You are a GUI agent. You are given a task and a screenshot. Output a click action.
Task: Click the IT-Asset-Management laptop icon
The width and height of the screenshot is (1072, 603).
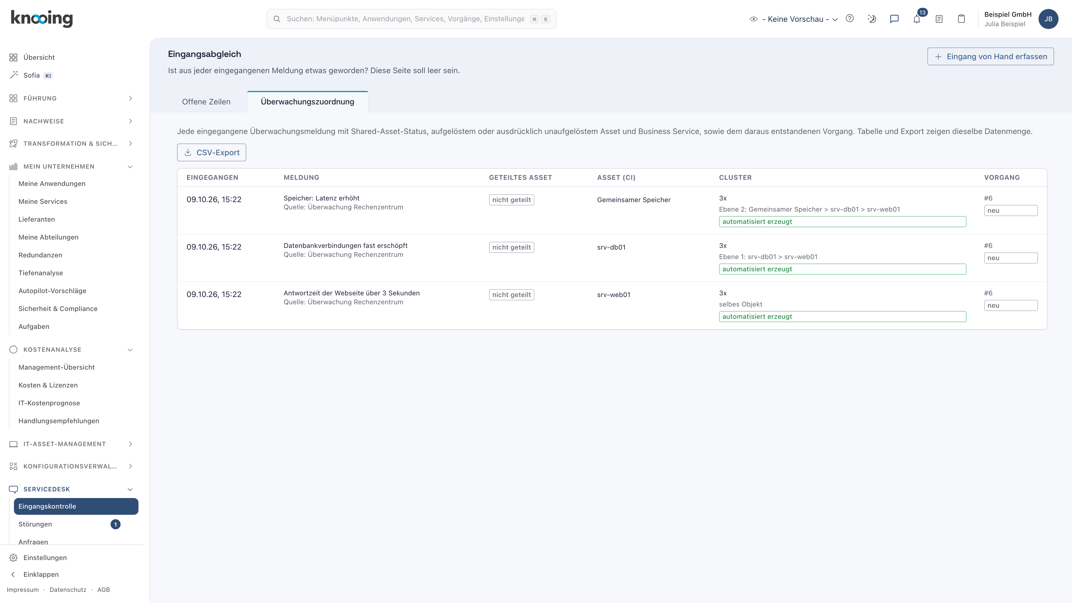[x=13, y=444]
